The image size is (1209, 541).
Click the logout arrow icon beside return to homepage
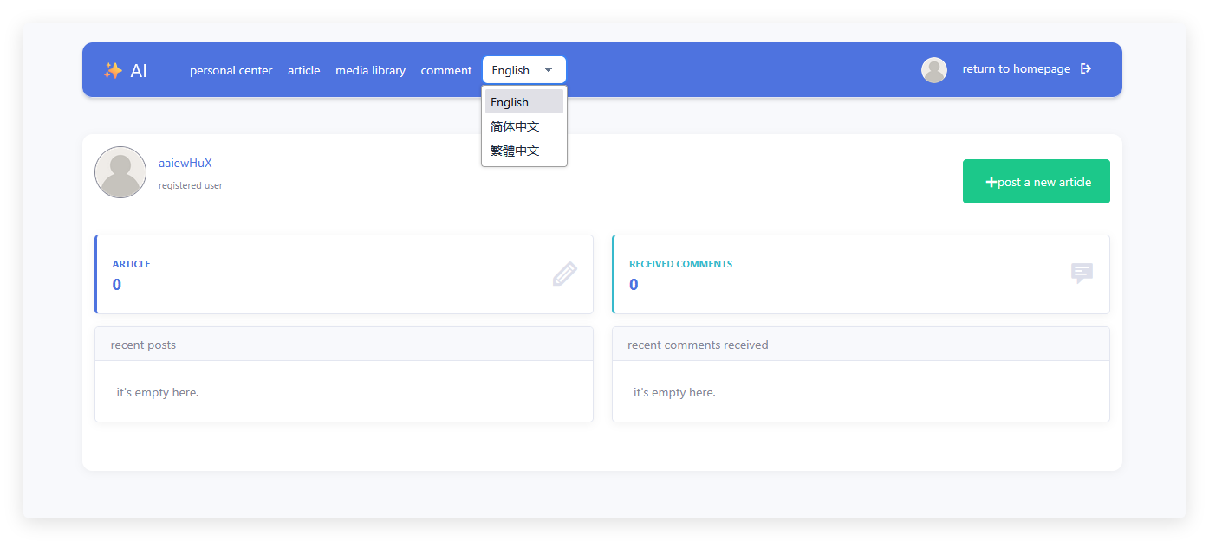point(1086,69)
